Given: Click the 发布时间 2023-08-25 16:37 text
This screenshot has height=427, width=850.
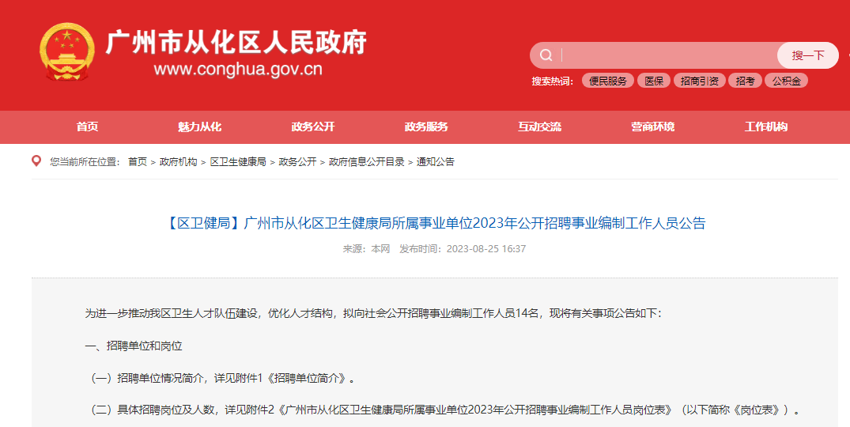Looking at the screenshot, I should 463,249.
